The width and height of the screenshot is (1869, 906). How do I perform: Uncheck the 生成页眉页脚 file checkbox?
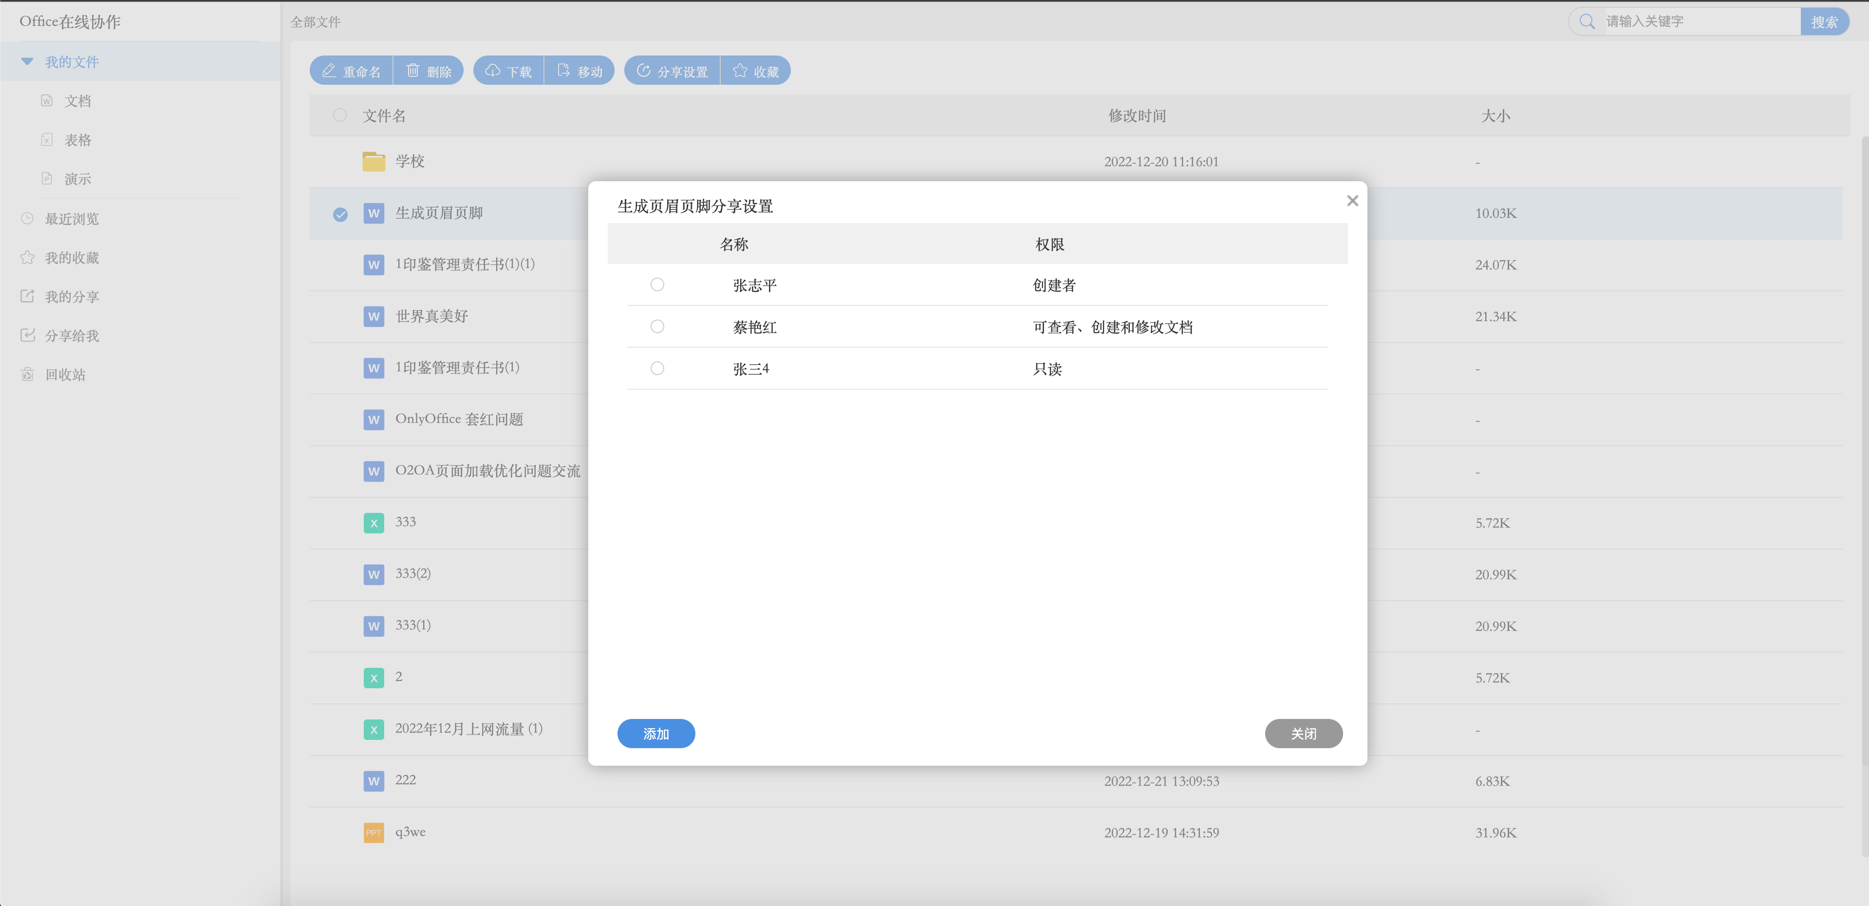point(340,214)
